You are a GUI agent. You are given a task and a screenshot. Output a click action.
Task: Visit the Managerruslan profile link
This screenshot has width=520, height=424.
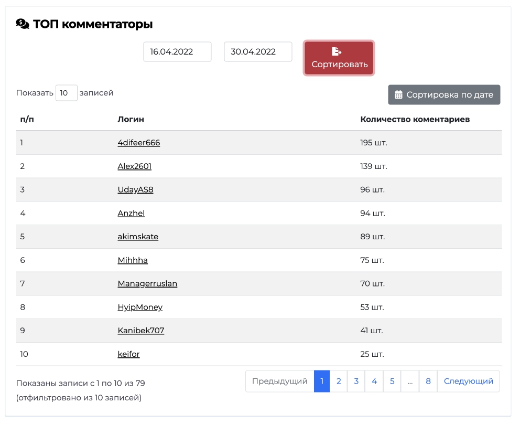pos(147,283)
